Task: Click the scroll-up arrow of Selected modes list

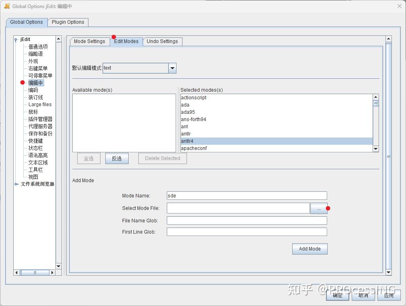Action: 375,97
